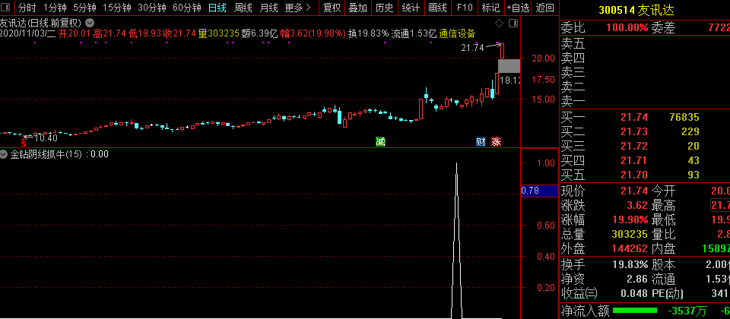Viewport: 730px width, 319px height.
Task: Open the 通信设备 sector link
Action: (x=457, y=34)
